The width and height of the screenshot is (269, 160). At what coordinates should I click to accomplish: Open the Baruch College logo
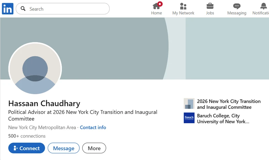pyautogui.click(x=189, y=118)
